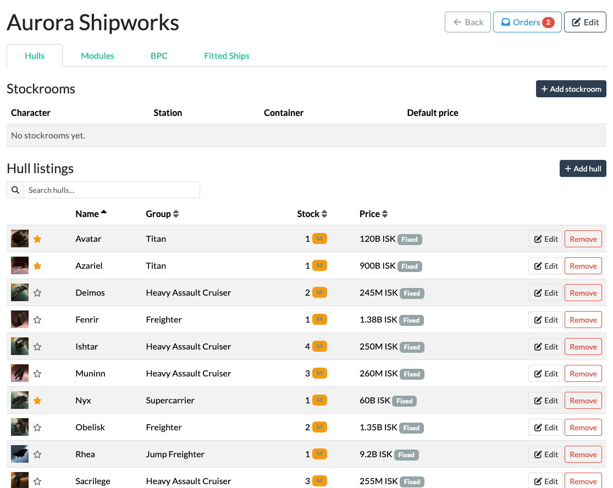Click the search magnifier icon
The width and height of the screenshot is (613, 488).
click(x=15, y=190)
